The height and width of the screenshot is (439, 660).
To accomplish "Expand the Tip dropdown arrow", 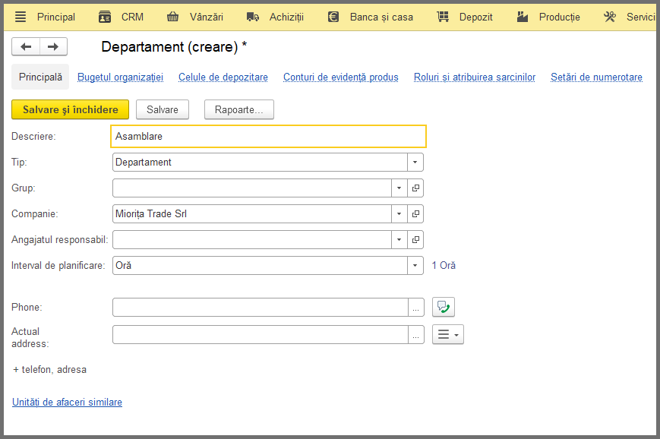I will point(415,162).
